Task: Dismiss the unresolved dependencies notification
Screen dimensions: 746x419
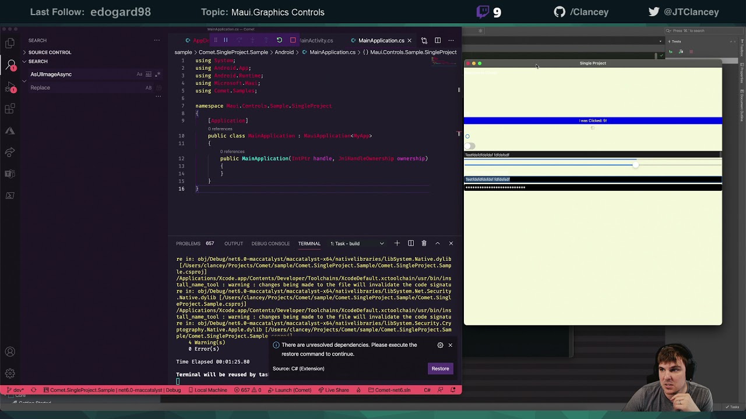Action: 450,345
